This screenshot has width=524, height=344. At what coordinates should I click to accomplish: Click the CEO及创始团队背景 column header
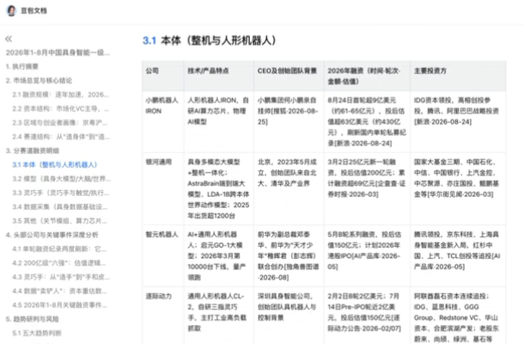pos(289,76)
